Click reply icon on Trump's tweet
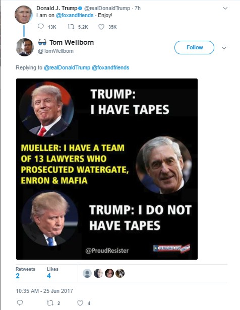The width and height of the screenshot is (240, 310). click(x=41, y=27)
